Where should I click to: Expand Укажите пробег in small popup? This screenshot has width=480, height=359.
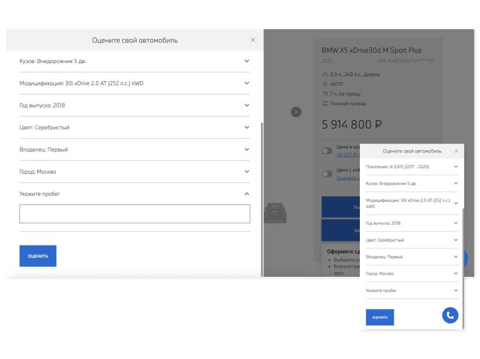(455, 290)
